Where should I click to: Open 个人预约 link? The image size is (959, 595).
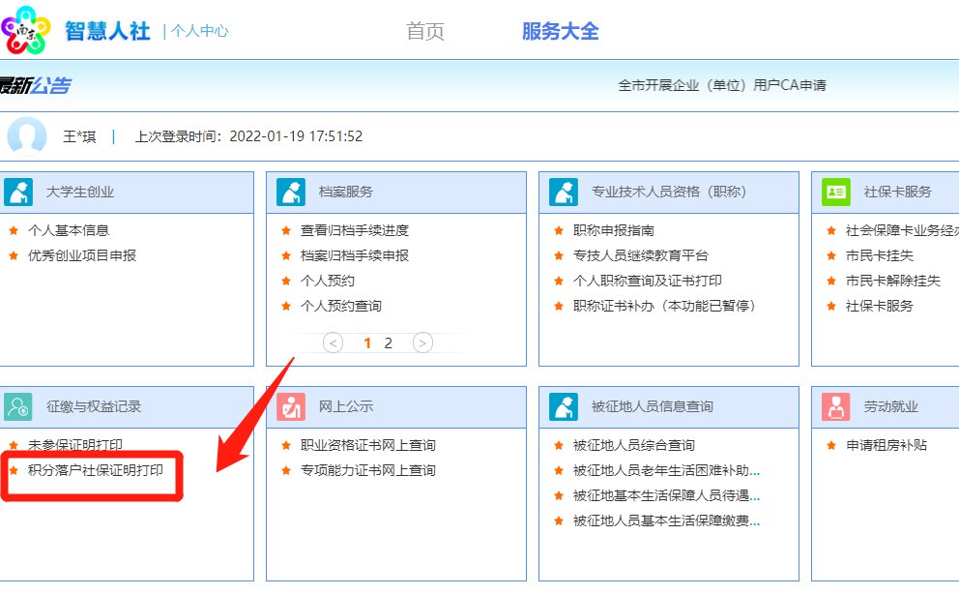327,281
